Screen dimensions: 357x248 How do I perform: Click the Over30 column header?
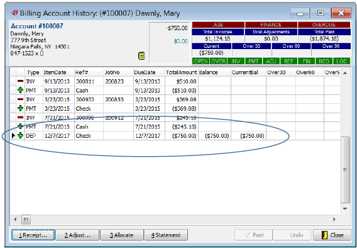coord(281,72)
